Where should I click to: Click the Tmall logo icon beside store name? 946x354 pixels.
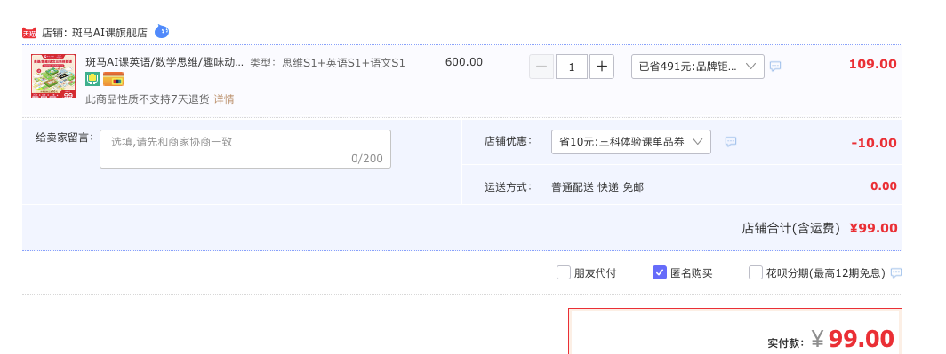[29, 33]
